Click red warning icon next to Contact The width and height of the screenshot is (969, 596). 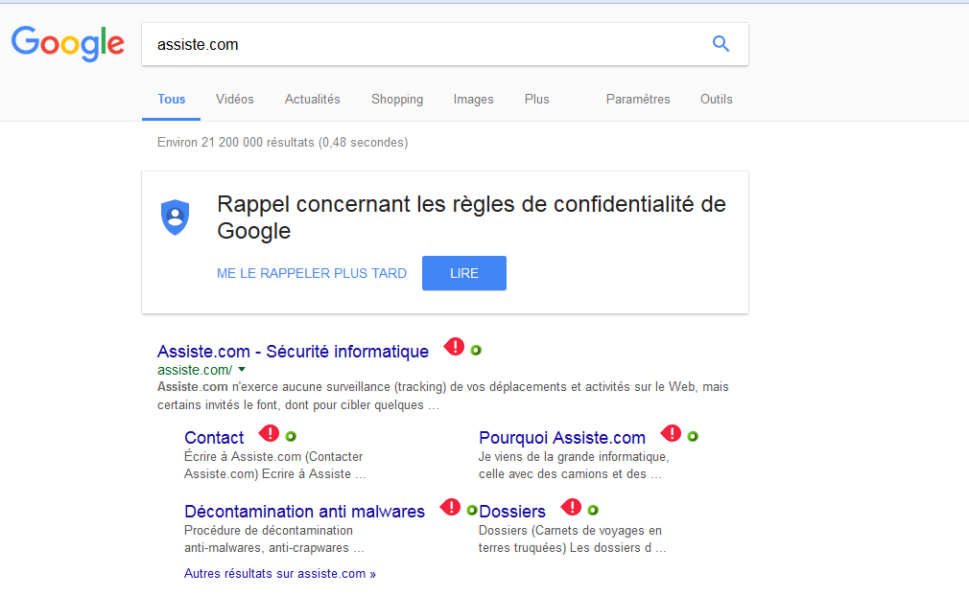point(269,434)
